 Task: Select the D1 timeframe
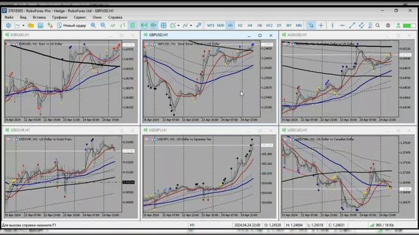pyautogui.click(x=279, y=25)
